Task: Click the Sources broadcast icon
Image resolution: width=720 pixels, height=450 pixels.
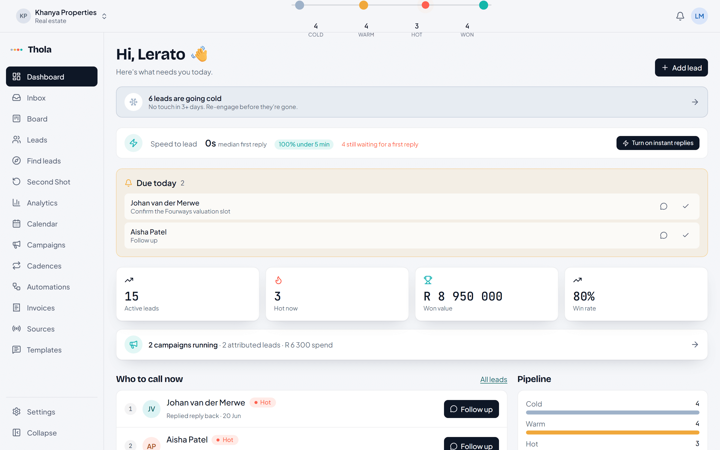Action: [x=16, y=328]
